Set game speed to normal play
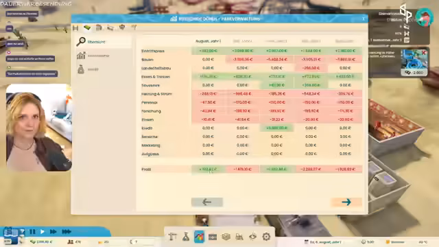 (43, 232)
